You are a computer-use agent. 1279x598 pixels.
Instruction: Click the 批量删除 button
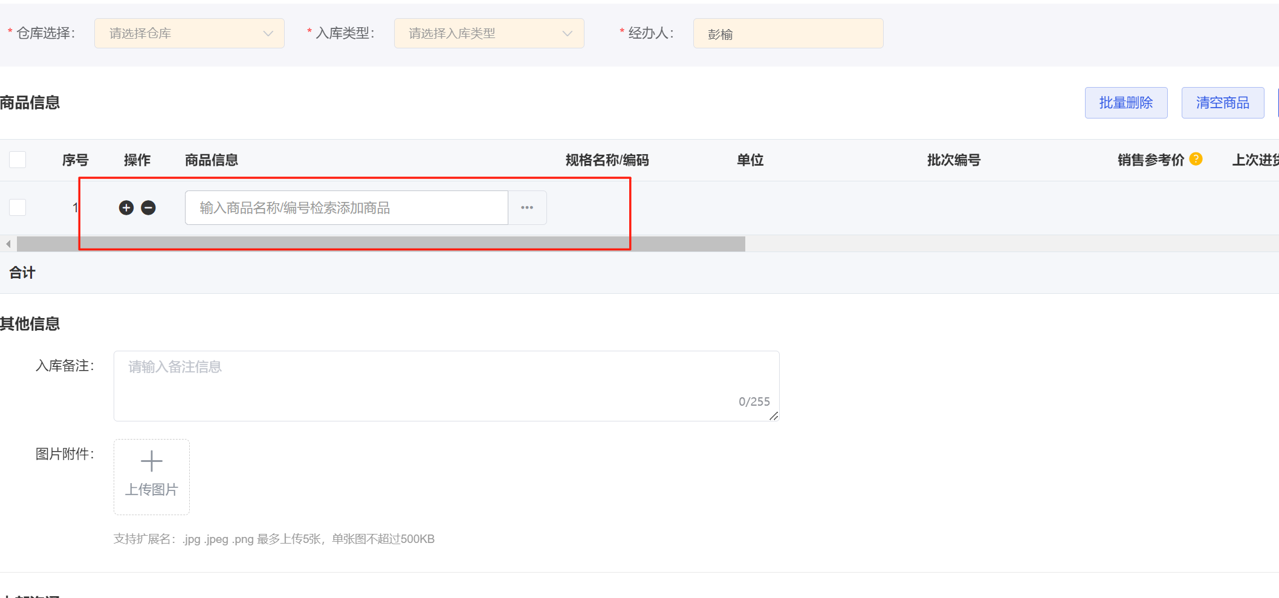tap(1125, 103)
